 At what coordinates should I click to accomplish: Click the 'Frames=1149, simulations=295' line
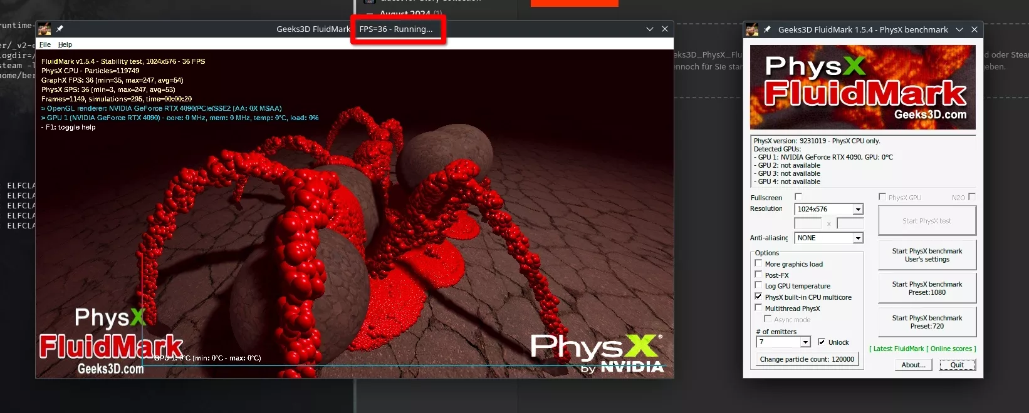117,99
